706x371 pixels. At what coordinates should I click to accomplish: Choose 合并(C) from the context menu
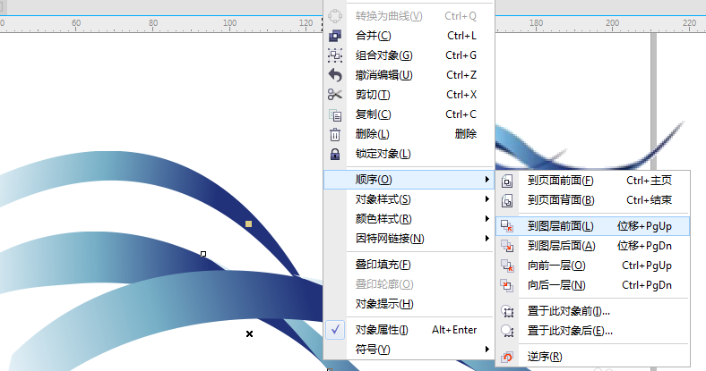[409, 36]
